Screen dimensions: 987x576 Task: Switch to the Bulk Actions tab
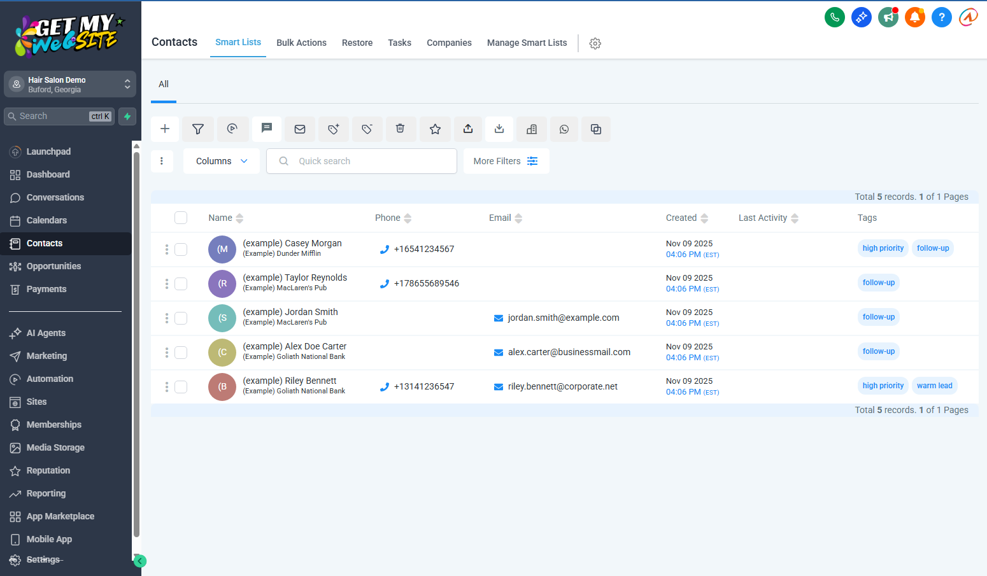[301, 43]
